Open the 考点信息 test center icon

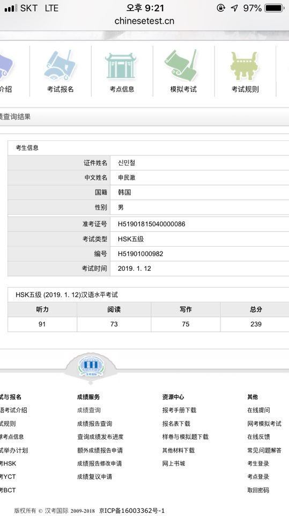coord(122,71)
